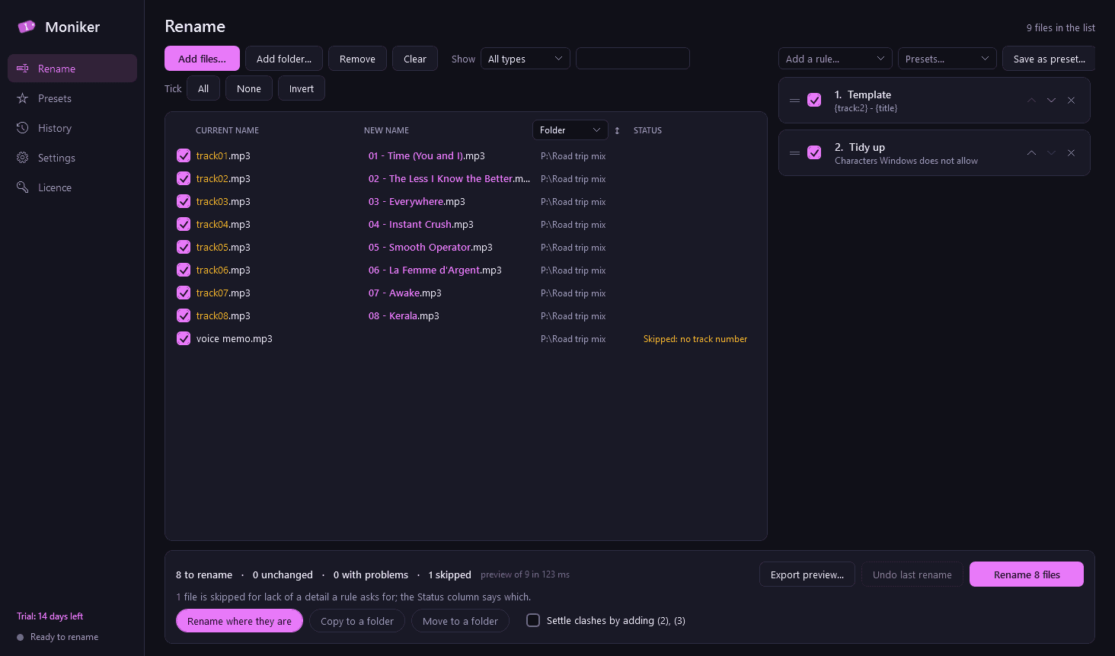Delete the Template rule
Screen dimensions: 1115x656
pos(1071,101)
